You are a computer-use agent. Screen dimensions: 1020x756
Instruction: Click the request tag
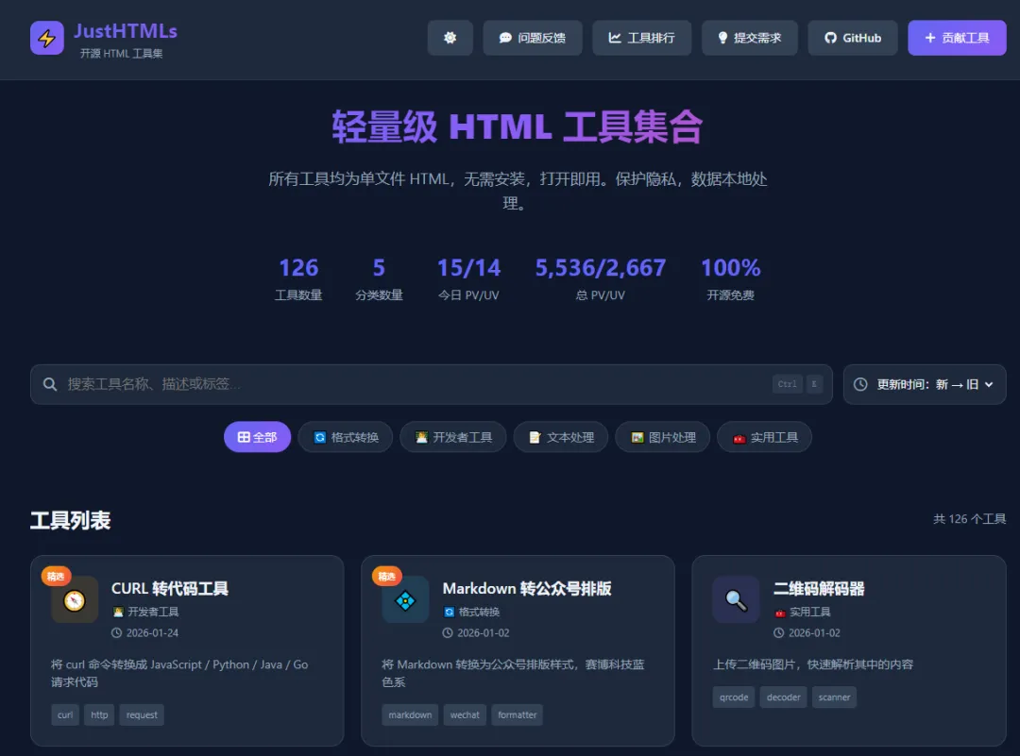click(x=142, y=714)
